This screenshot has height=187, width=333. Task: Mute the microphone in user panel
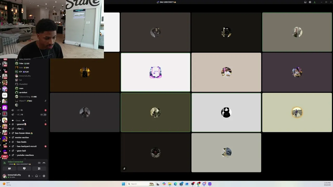point(29,176)
